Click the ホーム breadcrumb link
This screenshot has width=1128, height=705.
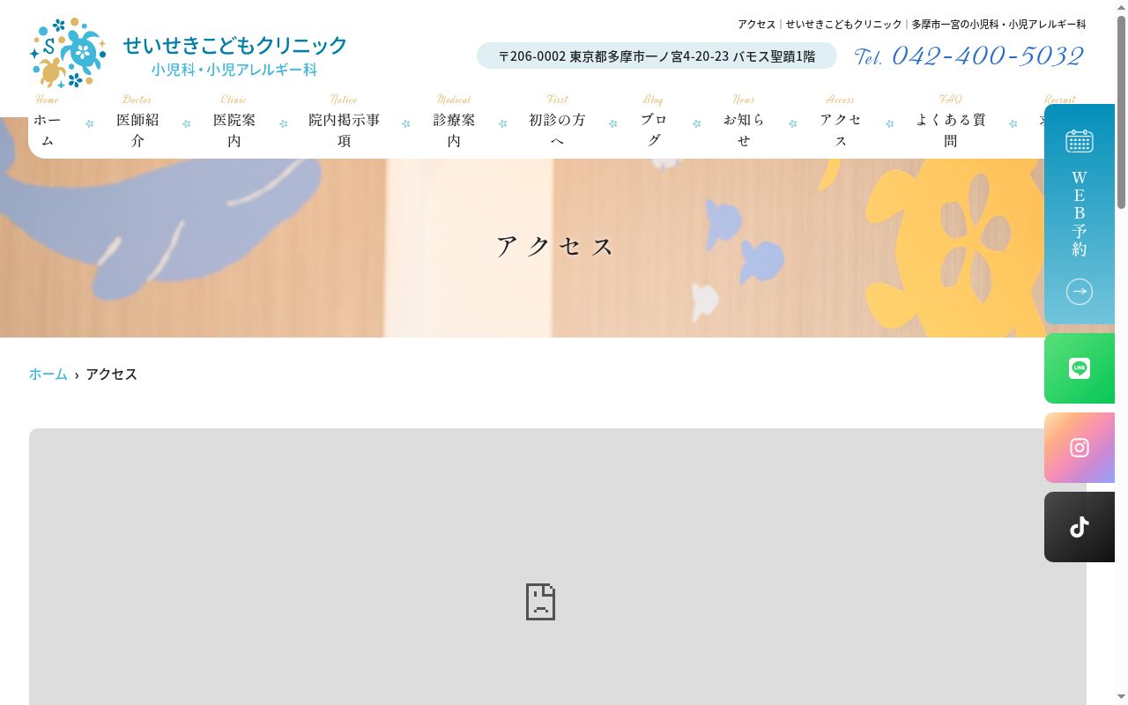click(x=48, y=375)
